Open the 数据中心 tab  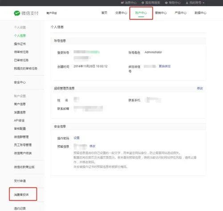[200, 13]
